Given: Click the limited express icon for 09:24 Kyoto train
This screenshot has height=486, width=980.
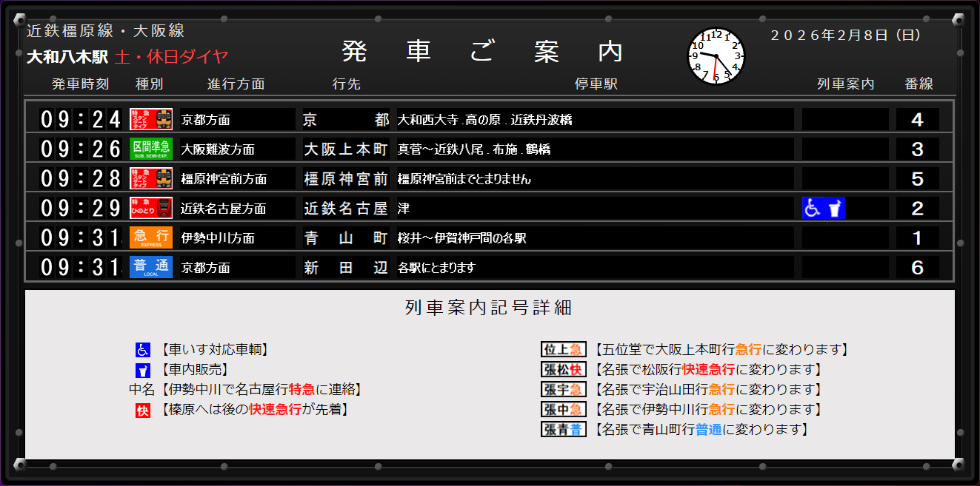Looking at the screenshot, I should coord(151,119).
